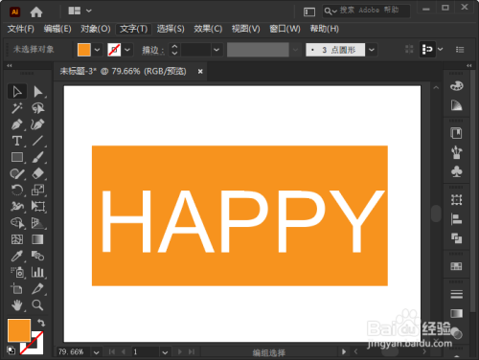Select the Pen tool
479x360 pixels.
pyautogui.click(x=17, y=124)
